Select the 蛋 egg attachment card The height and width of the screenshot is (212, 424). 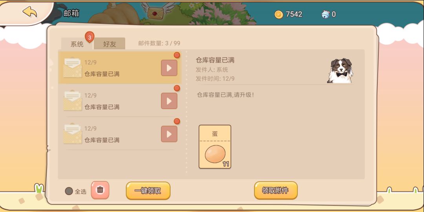(215, 146)
